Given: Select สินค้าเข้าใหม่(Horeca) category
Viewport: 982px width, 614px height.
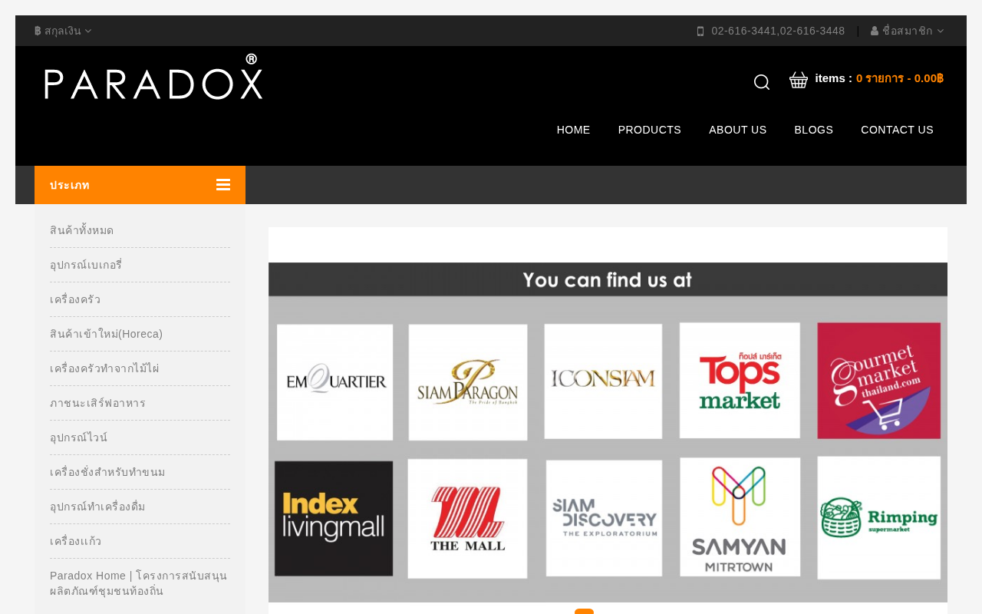Looking at the screenshot, I should click(x=107, y=334).
